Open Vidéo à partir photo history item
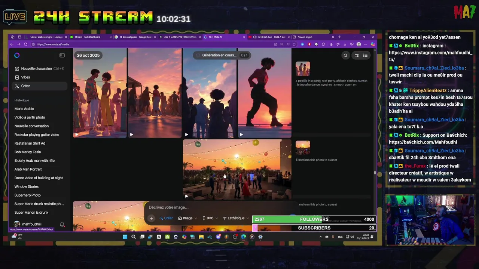The height and width of the screenshot is (269, 479). (x=30, y=117)
